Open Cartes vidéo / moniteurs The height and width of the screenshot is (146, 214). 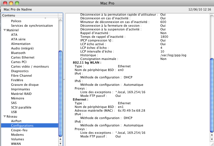click(30, 66)
